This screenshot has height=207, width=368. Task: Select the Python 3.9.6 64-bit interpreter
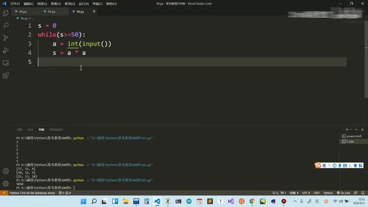pos(32,193)
